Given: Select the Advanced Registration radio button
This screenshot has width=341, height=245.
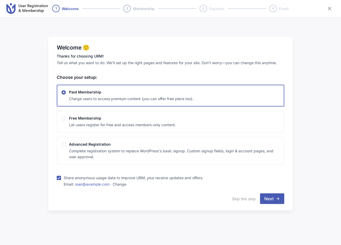Looking at the screenshot, I should (x=64, y=145).
